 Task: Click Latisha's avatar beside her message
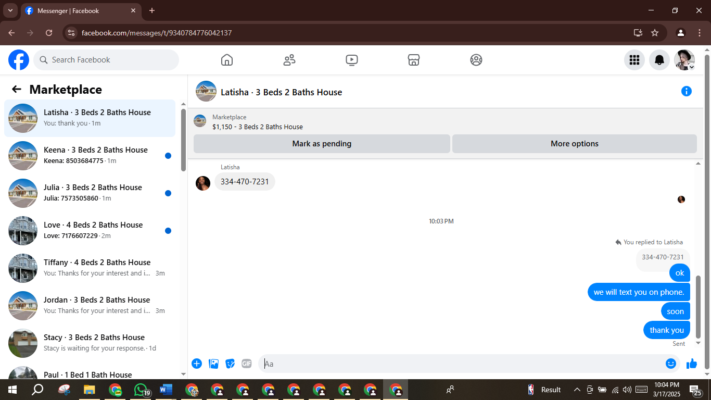coord(203,183)
